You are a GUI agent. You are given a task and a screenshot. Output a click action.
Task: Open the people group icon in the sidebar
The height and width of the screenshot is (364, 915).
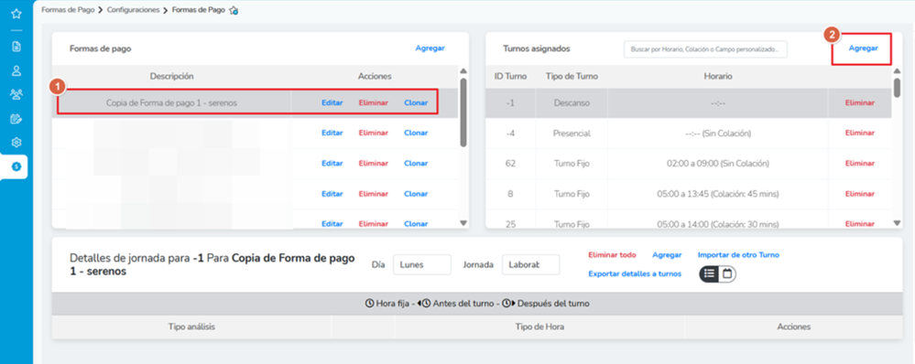(16, 94)
